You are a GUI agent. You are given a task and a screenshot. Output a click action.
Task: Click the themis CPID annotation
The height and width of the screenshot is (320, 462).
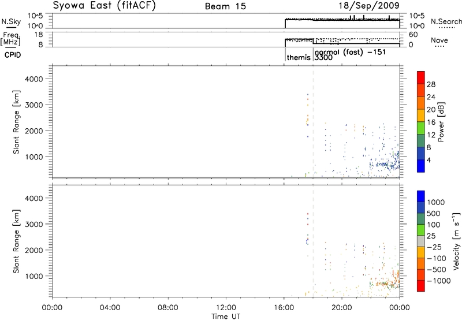(299, 57)
